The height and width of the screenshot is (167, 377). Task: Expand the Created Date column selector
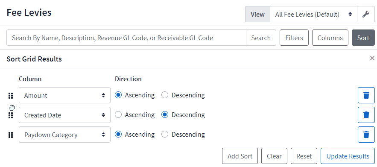[64, 115]
